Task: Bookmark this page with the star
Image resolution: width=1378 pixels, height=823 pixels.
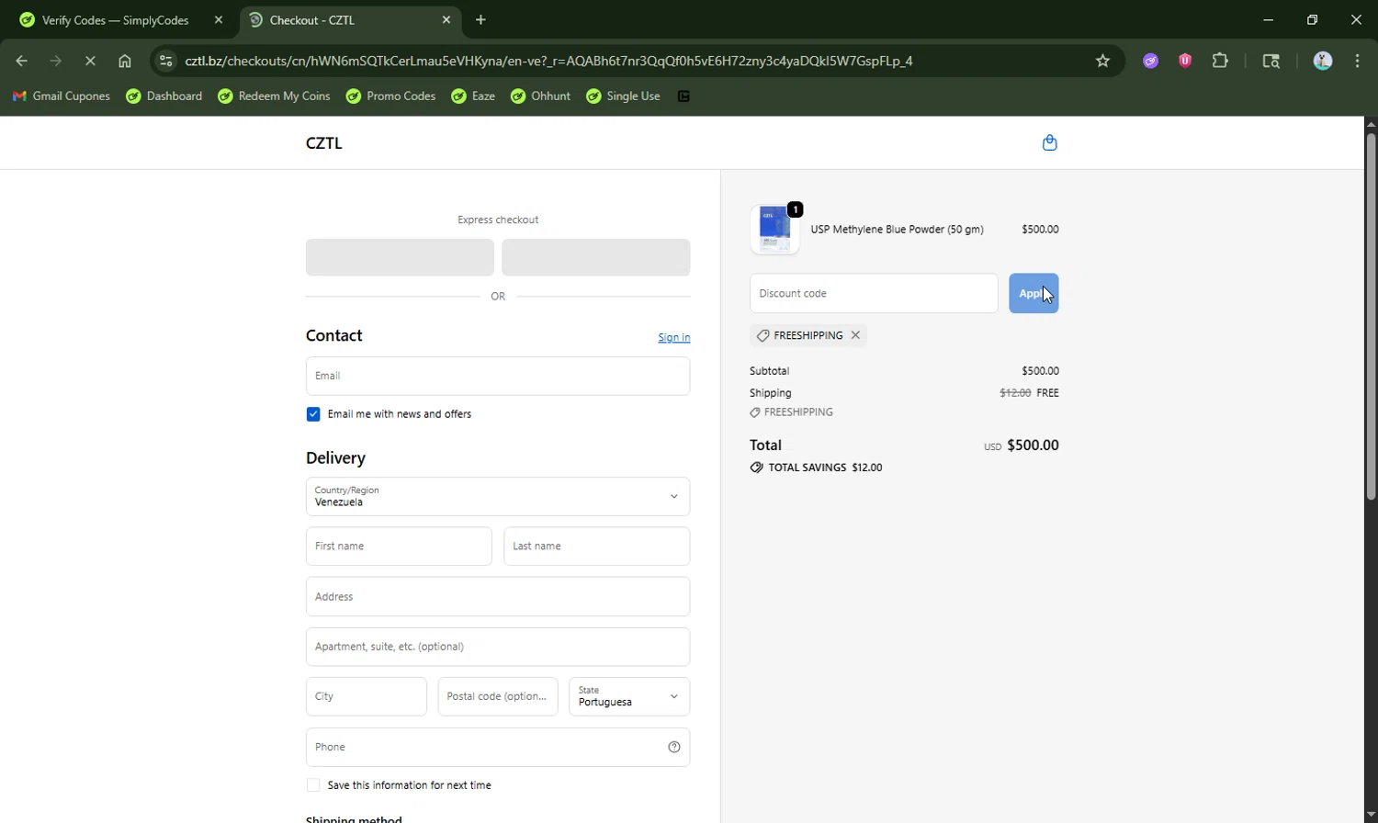Action: pos(1102,61)
